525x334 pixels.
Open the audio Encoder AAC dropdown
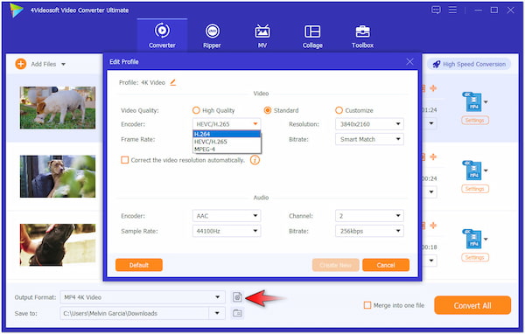click(227, 216)
